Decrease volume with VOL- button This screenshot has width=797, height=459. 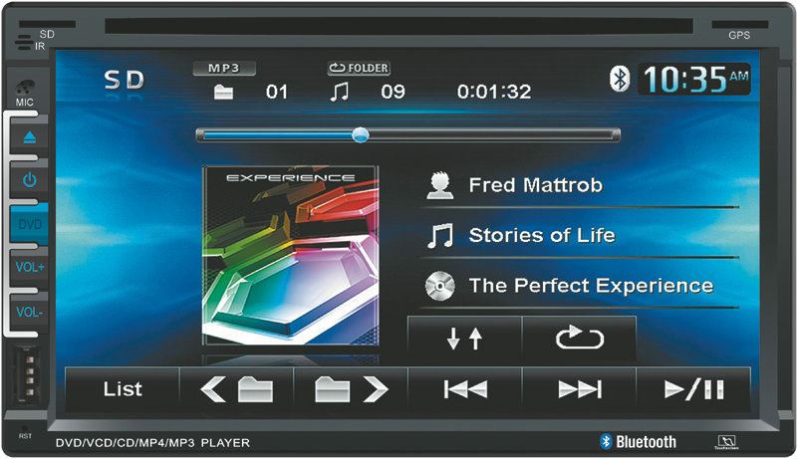click(x=30, y=313)
